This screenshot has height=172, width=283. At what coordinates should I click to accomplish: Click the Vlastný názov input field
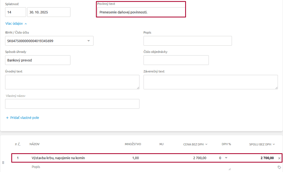click(72, 104)
